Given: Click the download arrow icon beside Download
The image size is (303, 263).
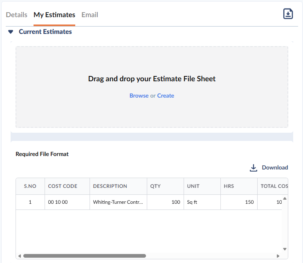Looking at the screenshot, I should 254,168.
